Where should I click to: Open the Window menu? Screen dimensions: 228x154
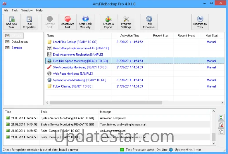tap(27, 10)
